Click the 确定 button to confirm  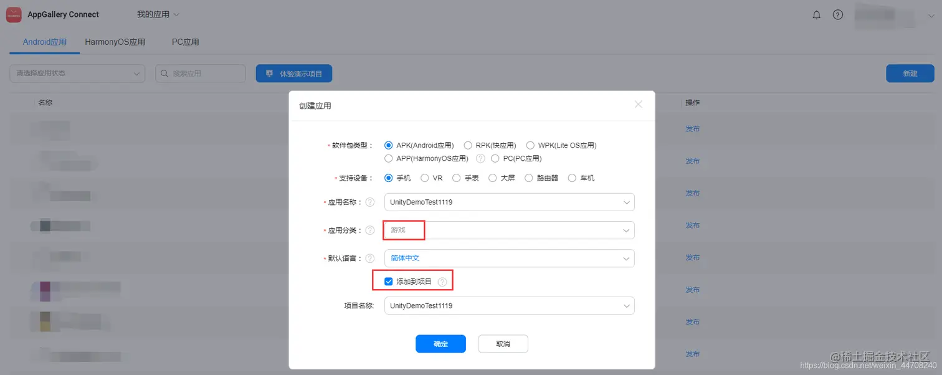click(x=440, y=343)
